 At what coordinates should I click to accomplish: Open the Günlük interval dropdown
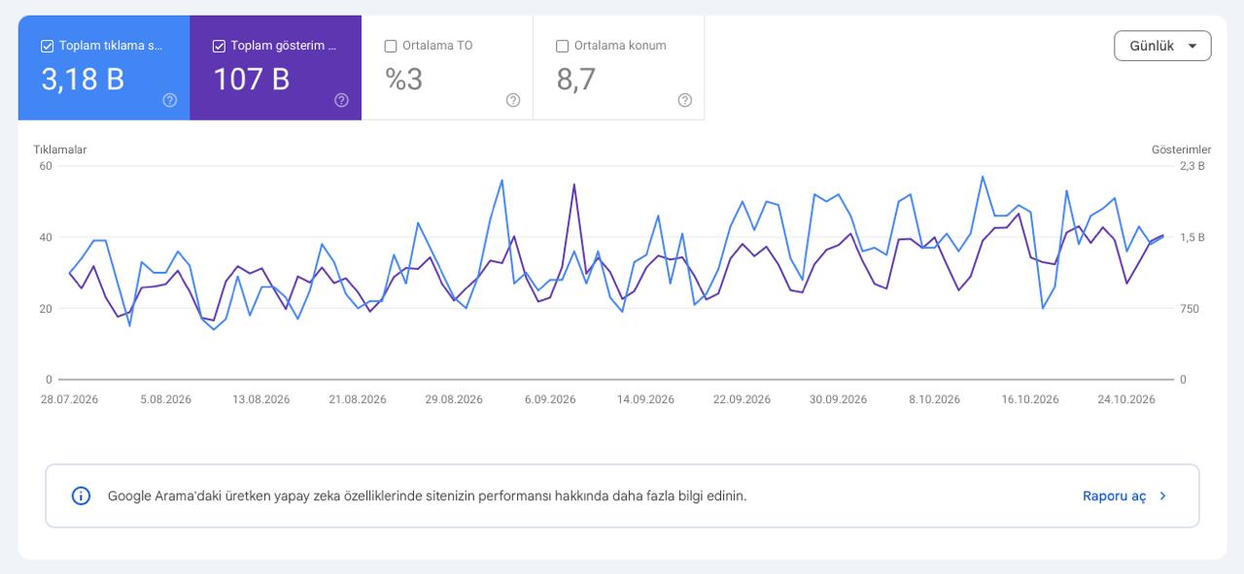click(x=1162, y=46)
